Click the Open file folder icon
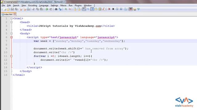 (x=8, y=9)
